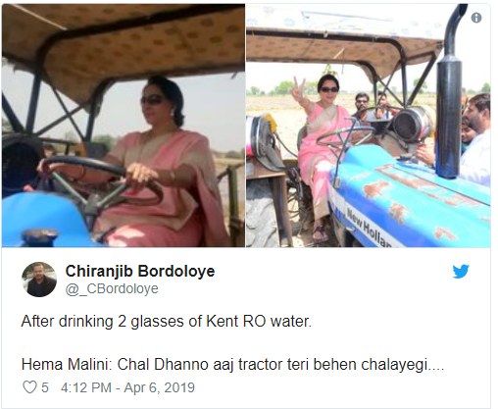Viewport: 498px width, 409px height.
Task: Open Chiranjib Bordoloye's profile avatar
Action: click(39, 280)
